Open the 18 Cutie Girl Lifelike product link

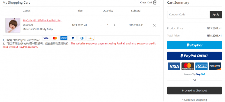(42, 20)
